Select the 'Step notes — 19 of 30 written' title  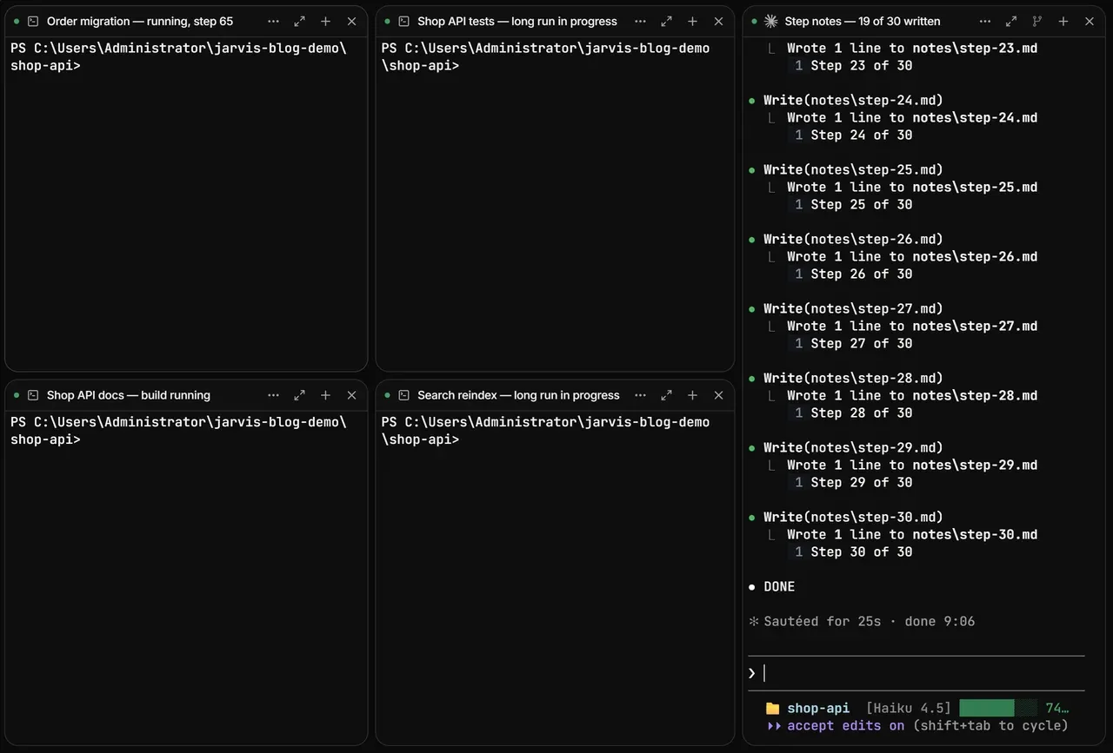tap(863, 21)
